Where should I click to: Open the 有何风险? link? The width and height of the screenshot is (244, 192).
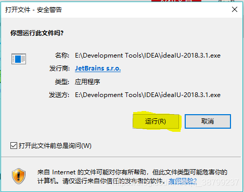(x=183, y=181)
